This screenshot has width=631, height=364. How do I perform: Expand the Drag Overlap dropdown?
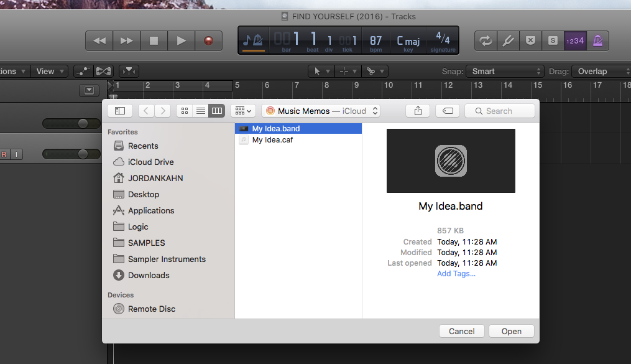click(600, 72)
